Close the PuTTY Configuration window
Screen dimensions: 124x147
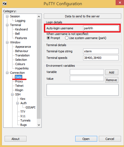120,2
